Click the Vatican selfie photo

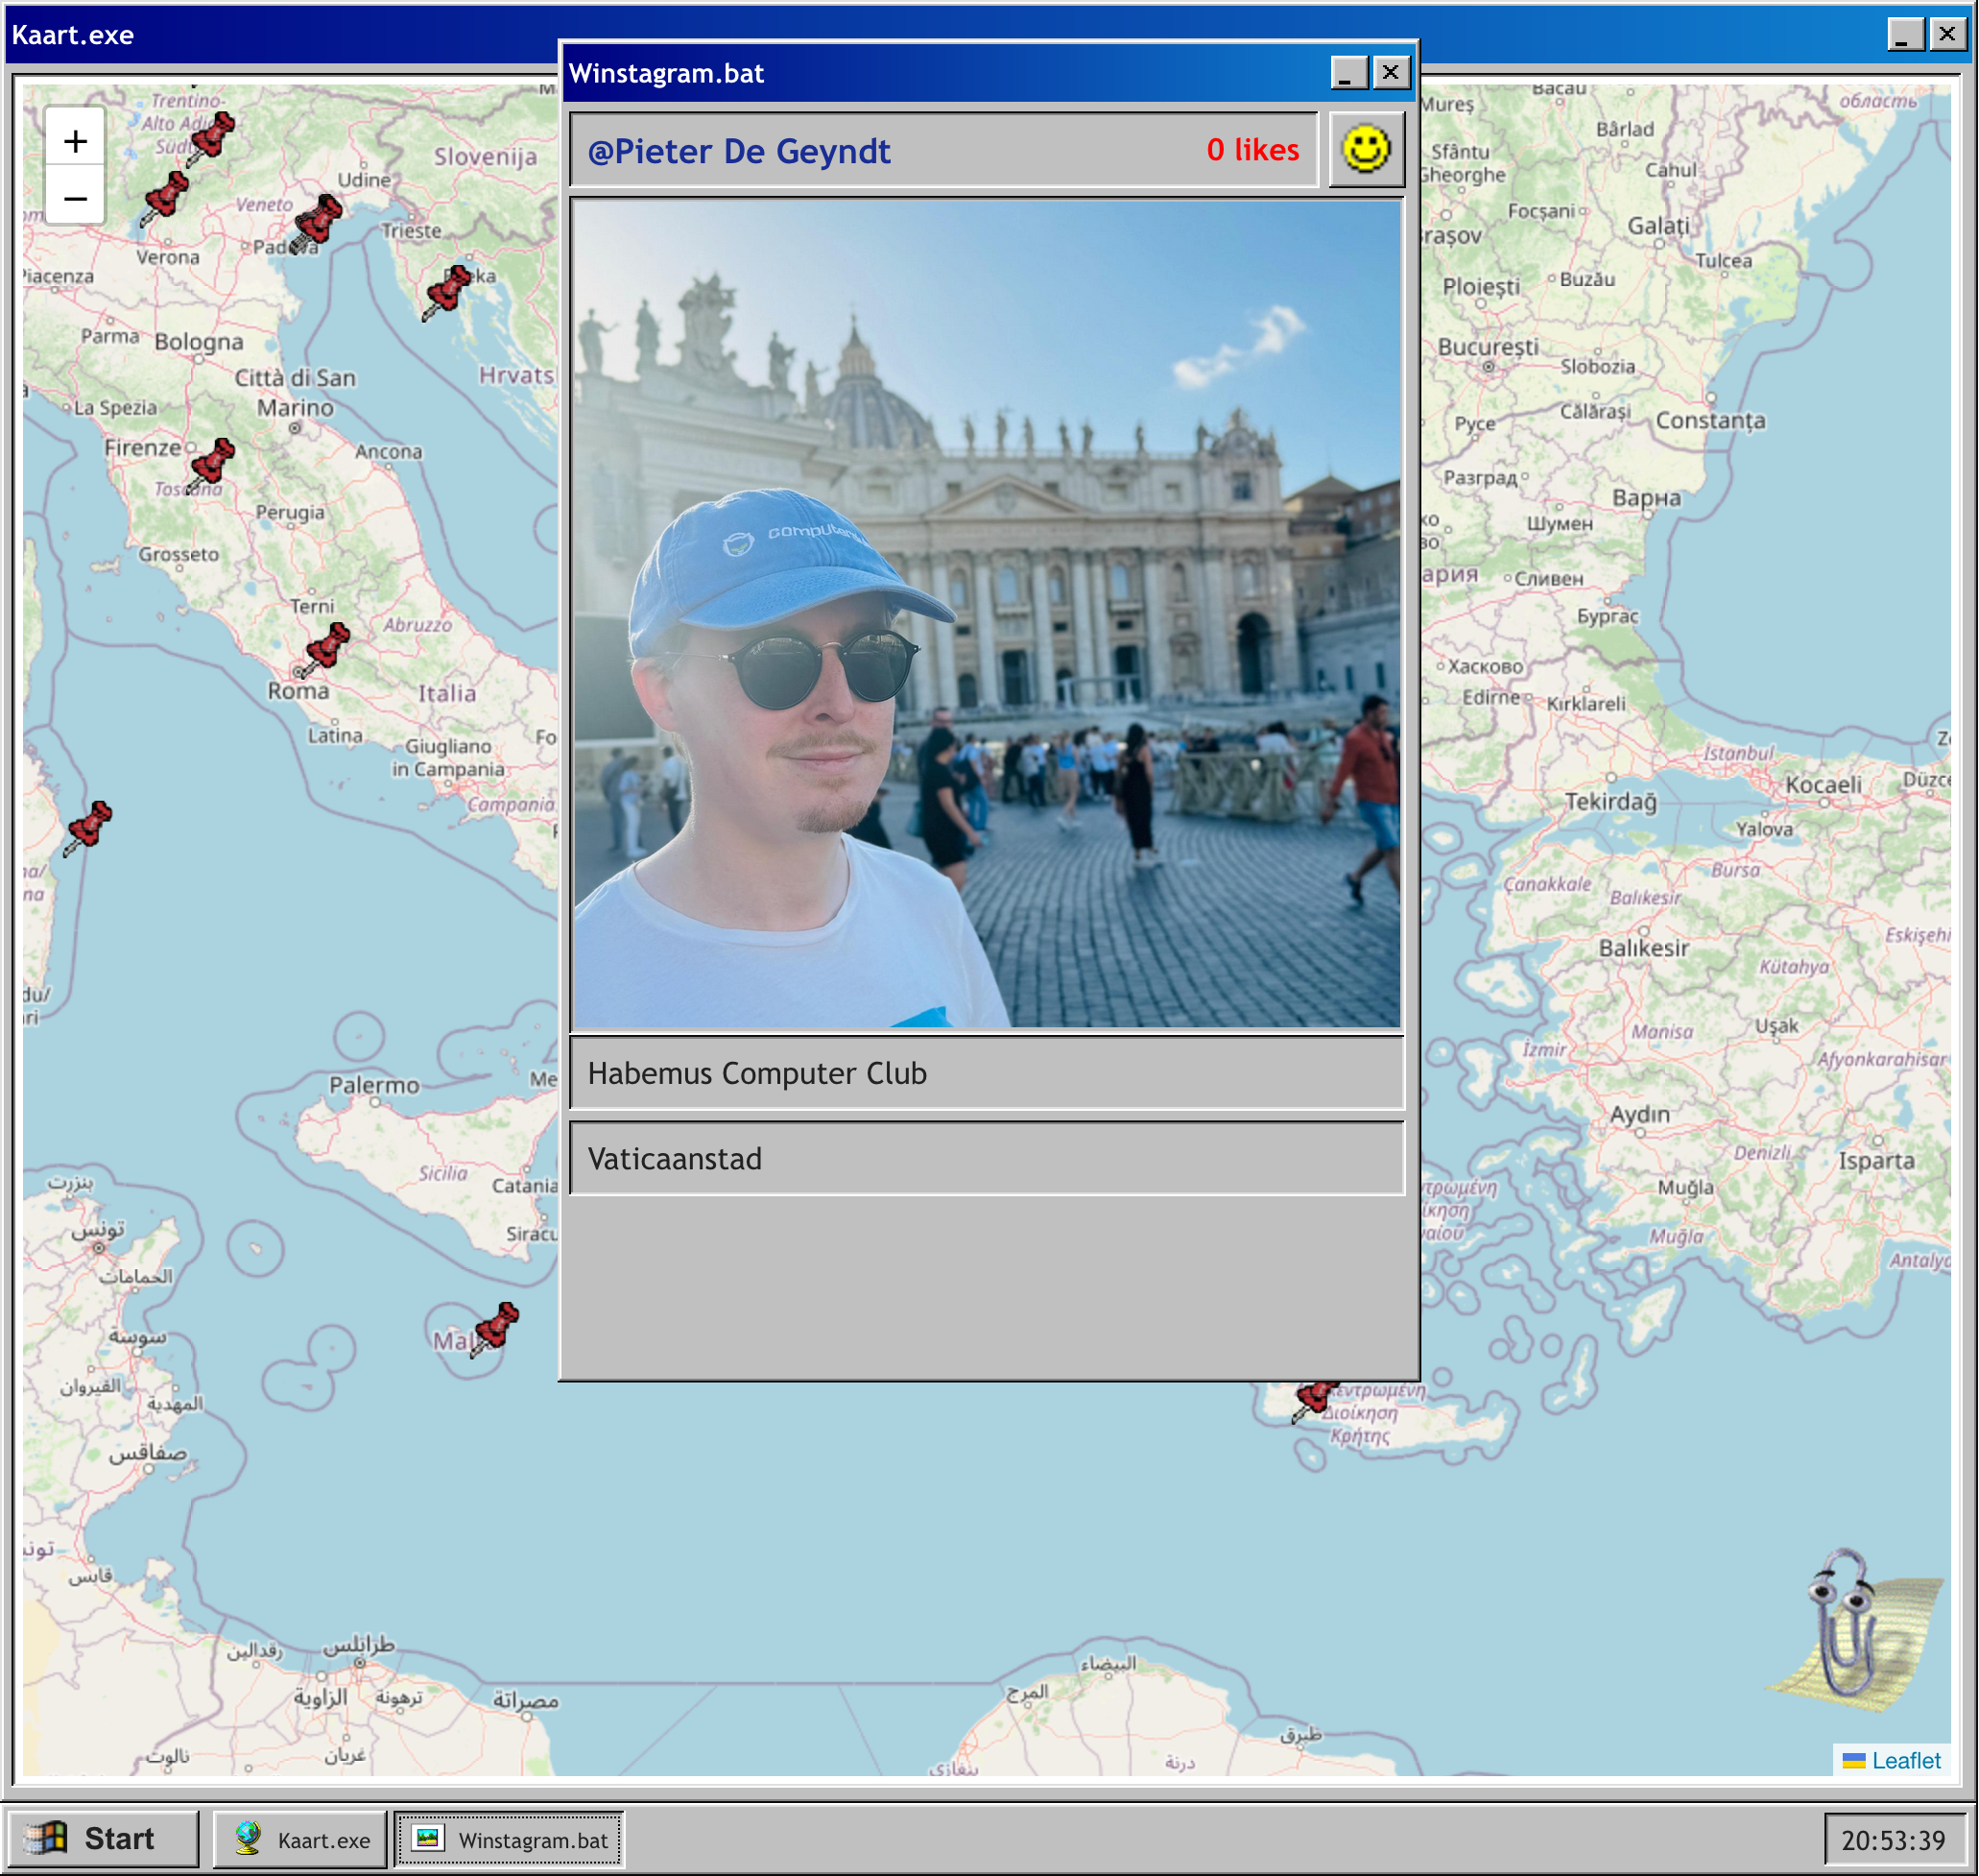tap(987, 613)
